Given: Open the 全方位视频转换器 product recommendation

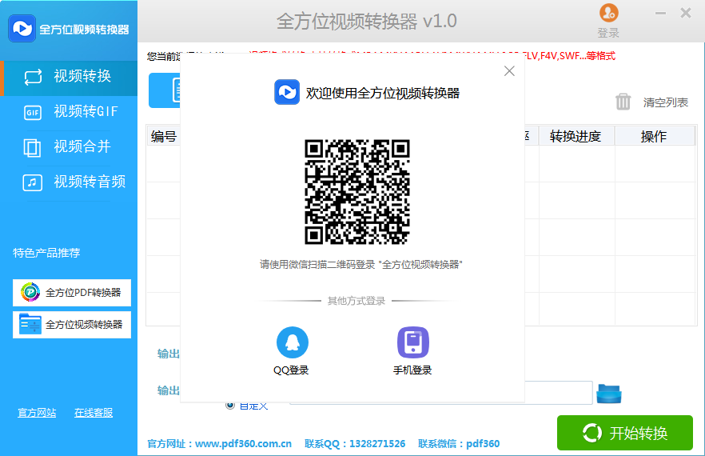Looking at the screenshot, I should click(x=72, y=325).
